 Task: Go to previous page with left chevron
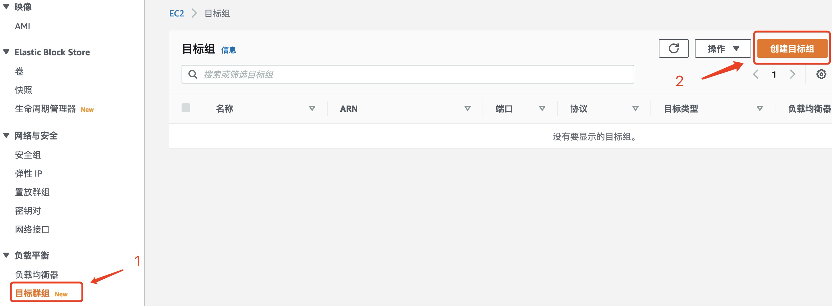pos(756,74)
